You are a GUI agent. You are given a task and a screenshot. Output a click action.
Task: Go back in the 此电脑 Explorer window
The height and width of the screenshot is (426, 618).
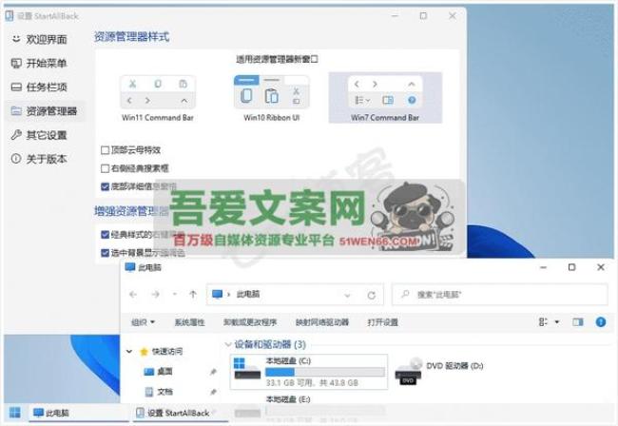133,295
